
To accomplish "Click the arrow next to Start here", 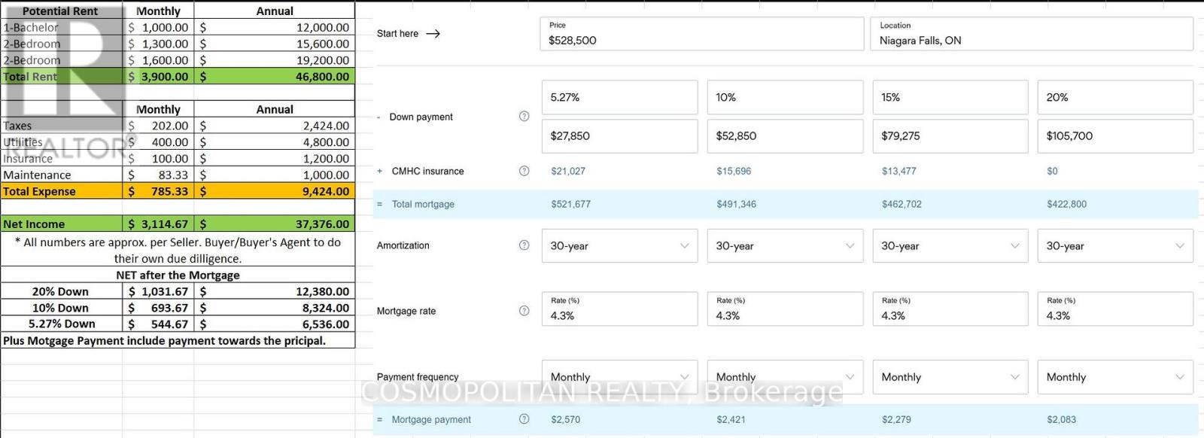I will tap(433, 34).
